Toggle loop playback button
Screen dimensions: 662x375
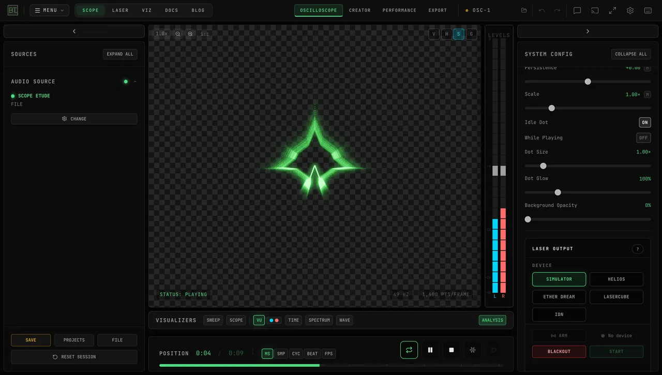coord(409,350)
